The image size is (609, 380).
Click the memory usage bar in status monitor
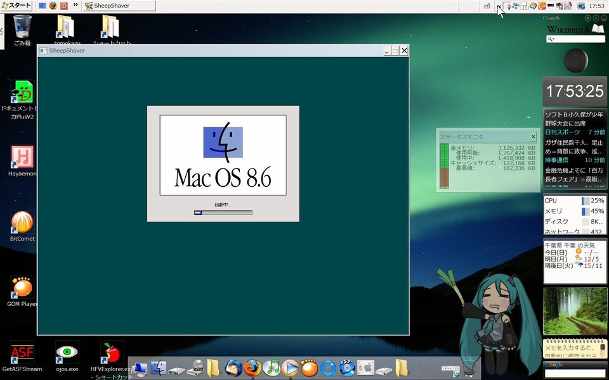tap(444, 166)
